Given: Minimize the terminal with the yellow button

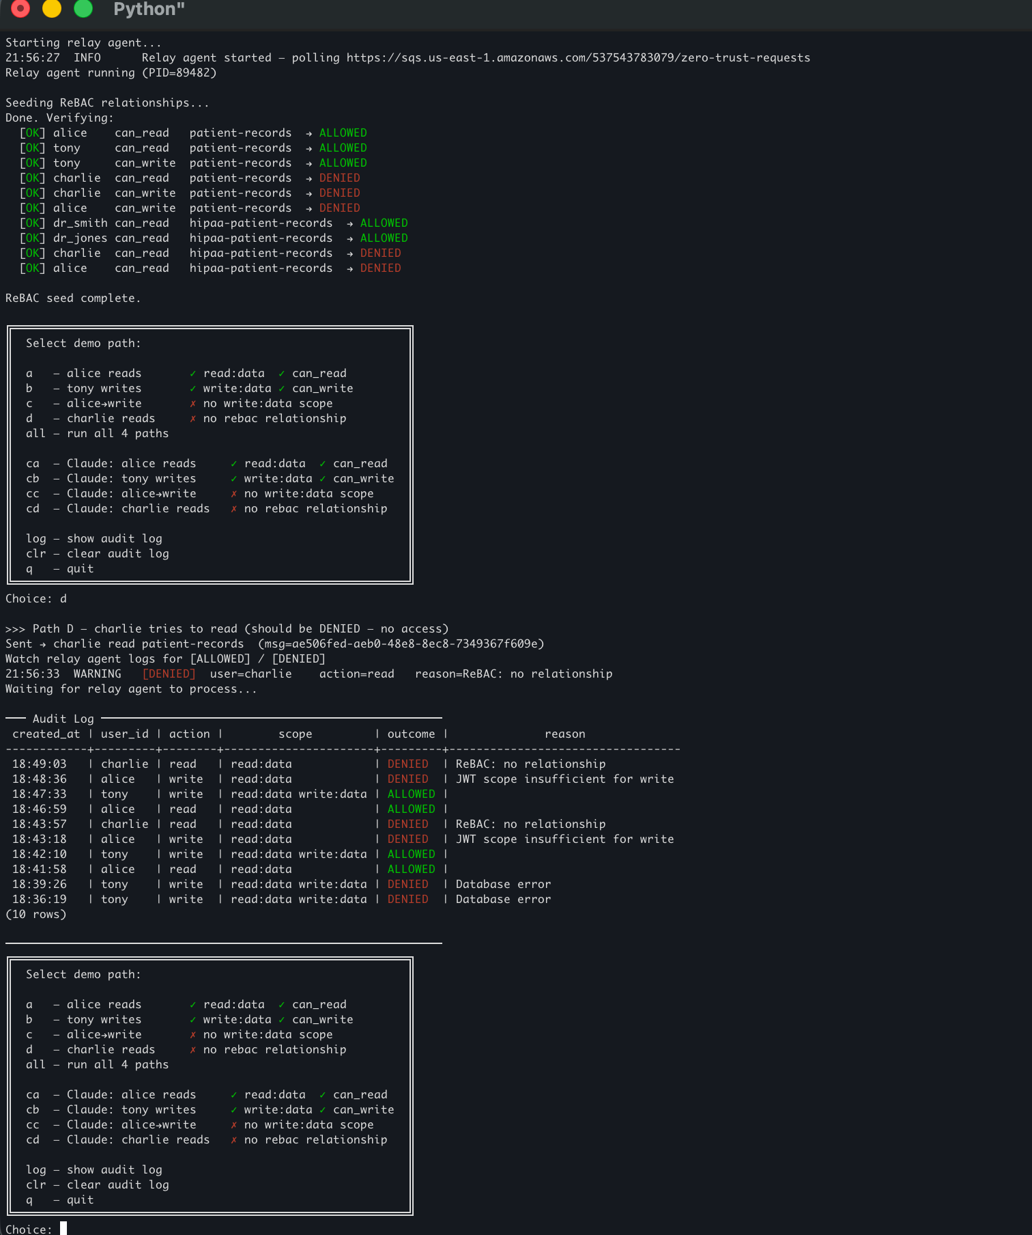Looking at the screenshot, I should coord(52,8).
